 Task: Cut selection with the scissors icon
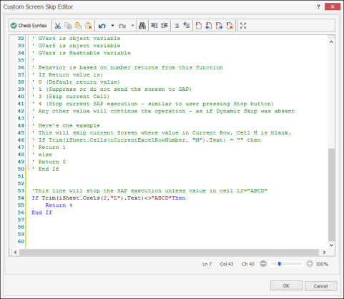coord(57,26)
